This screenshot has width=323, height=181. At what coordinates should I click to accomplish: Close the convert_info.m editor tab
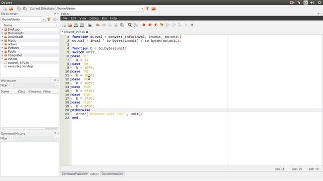[87, 32]
